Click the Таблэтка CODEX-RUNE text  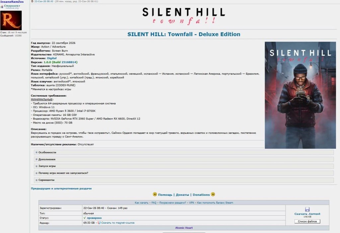[x=53, y=85]
